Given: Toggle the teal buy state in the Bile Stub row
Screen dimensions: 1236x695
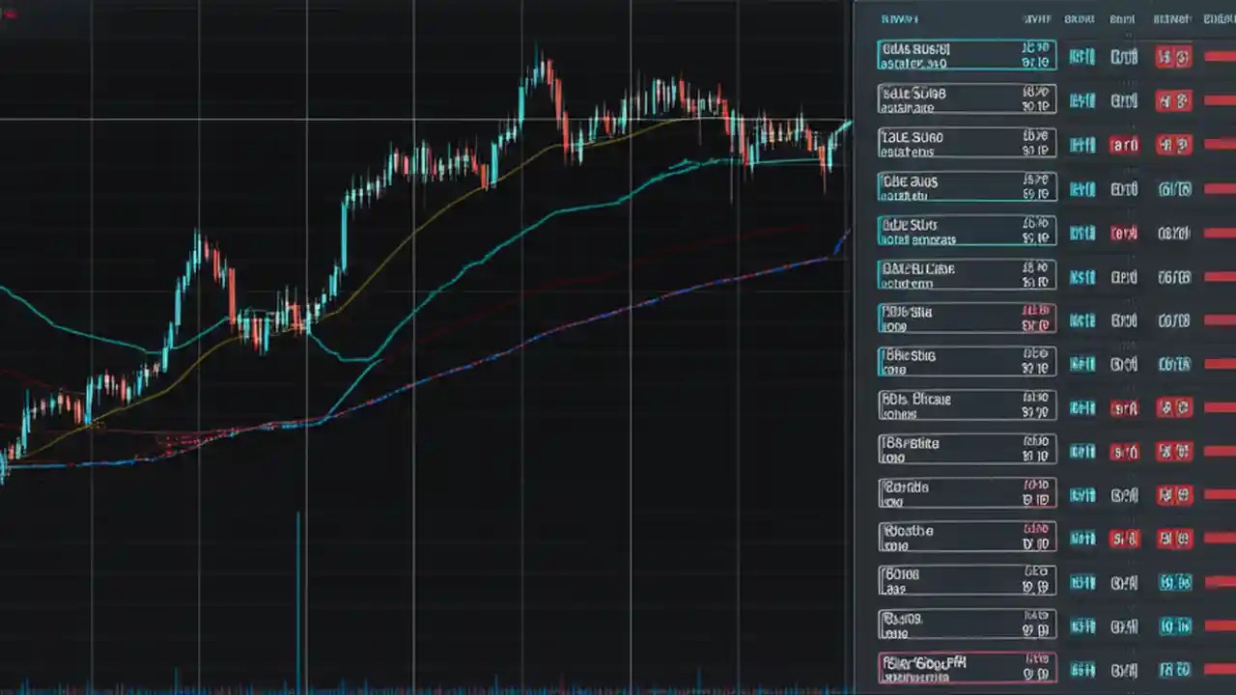Looking at the screenshot, I should click(x=1081, y=233).
